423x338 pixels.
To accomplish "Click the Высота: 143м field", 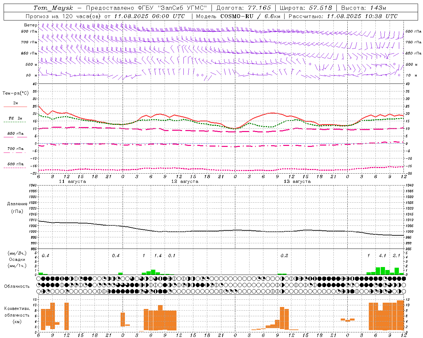I will (364, 8).
